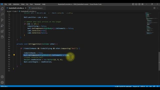Change indentation via Spaces: 4
The height and width of the screenshot is (90, 160).
pos(136,86)
